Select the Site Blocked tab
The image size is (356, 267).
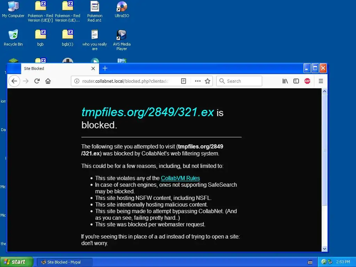click(x=60, y=68)
